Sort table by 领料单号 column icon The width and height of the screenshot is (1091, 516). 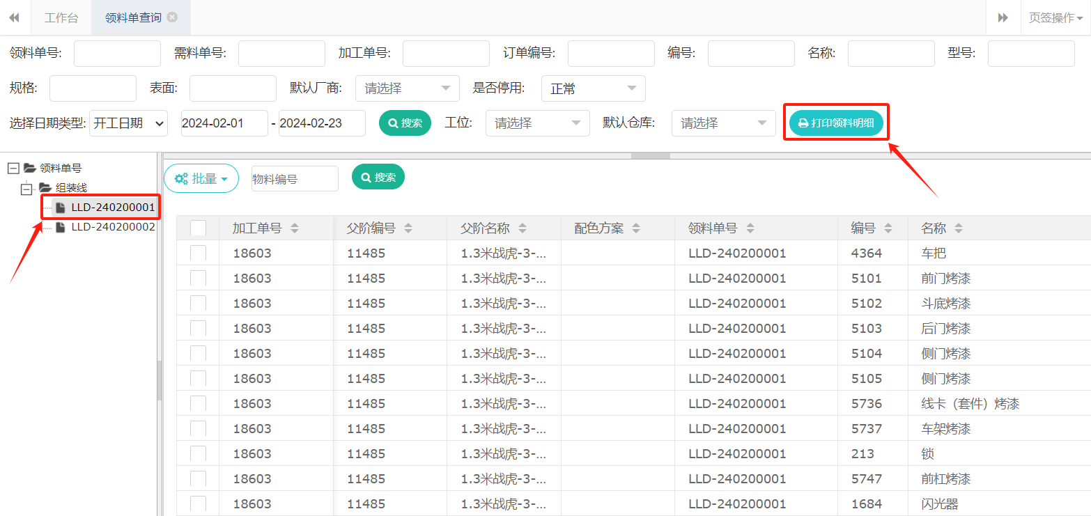(750, 228)
